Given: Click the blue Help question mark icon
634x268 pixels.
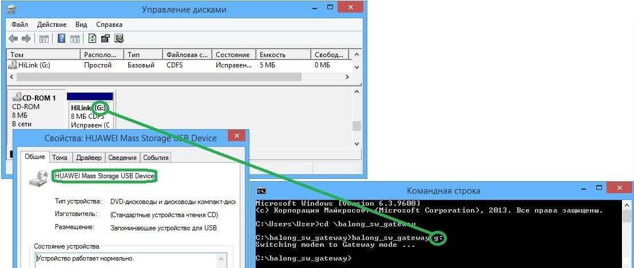Looking at the screenshot, I should tap(61, 39).
